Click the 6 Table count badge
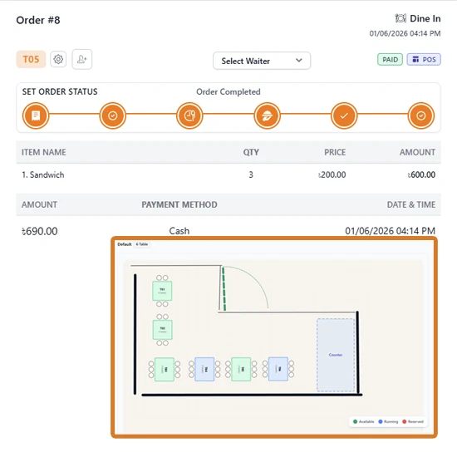 click(142, 244)
